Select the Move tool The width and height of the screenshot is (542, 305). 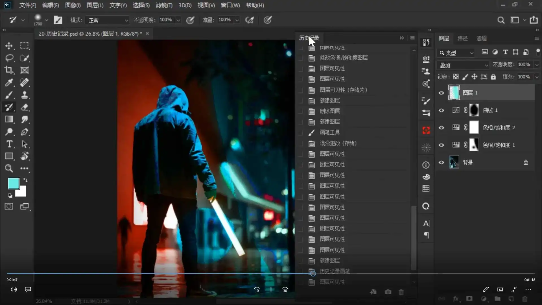click(9, 46)
